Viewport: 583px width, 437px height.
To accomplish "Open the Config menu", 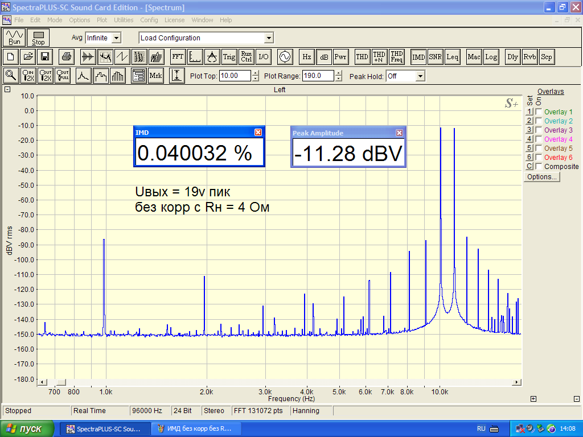I will click(149, 20).
